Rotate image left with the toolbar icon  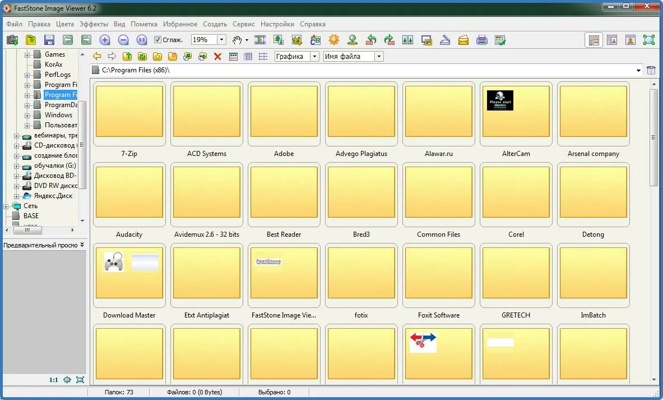coord(371,40)
